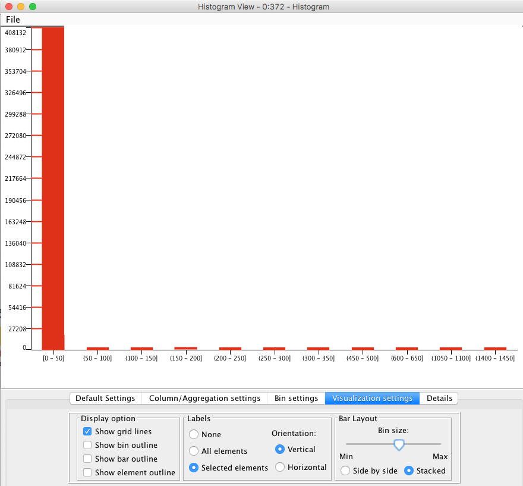Image resolution: width=523 pixels, height=486 pixels.
Task: Open the Details tab
Action: (x=439, y=398)
